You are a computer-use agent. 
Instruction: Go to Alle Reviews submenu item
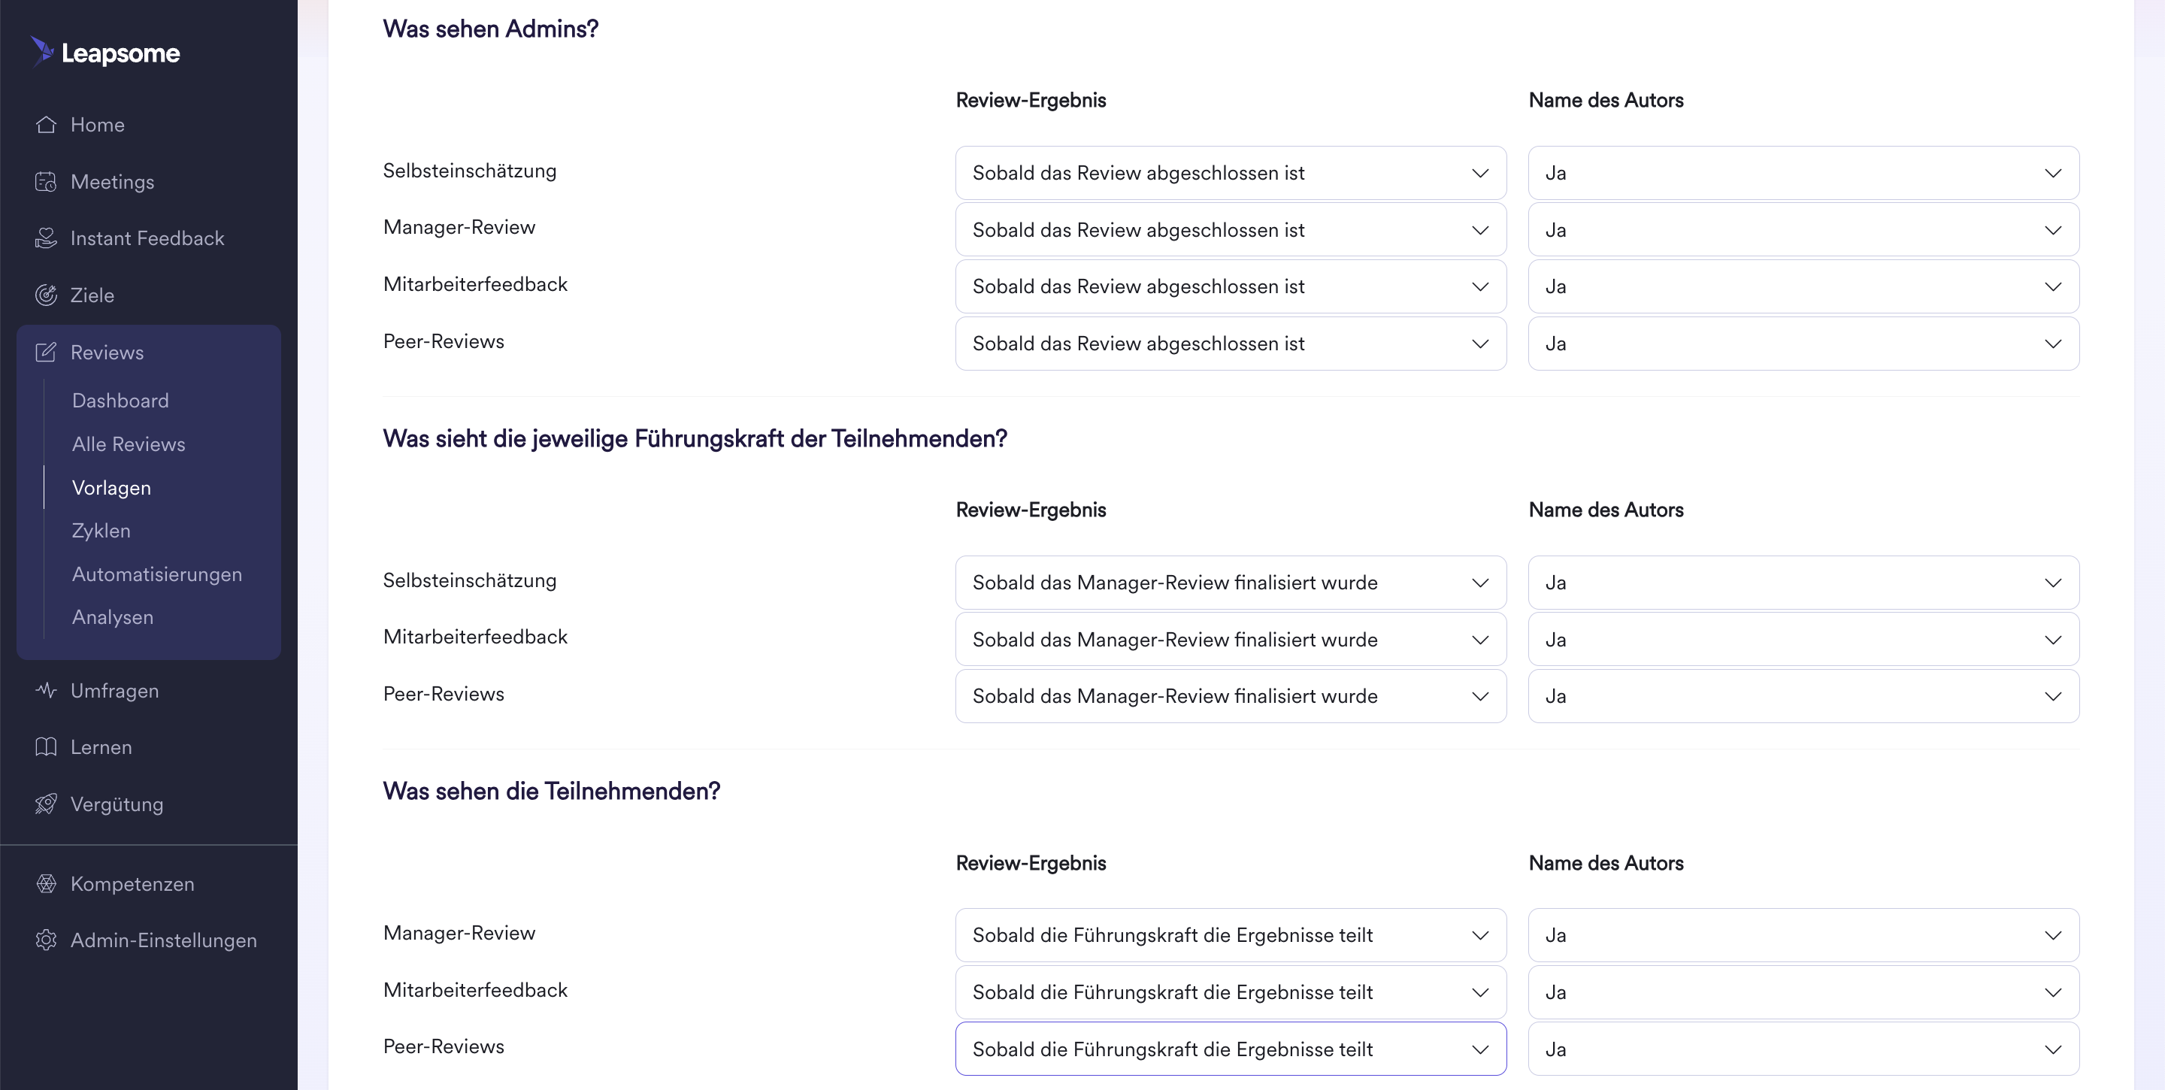click(x=129, y=444)
